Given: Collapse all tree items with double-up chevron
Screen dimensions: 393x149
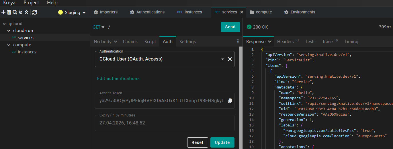Looking at the screenshot, I should pos(26,12).
